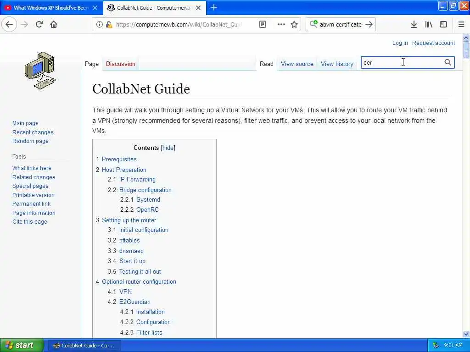Jump to dnsmasq section
Image resolution: width=470 pixels, height=352 pixels.
pos(131,251)
